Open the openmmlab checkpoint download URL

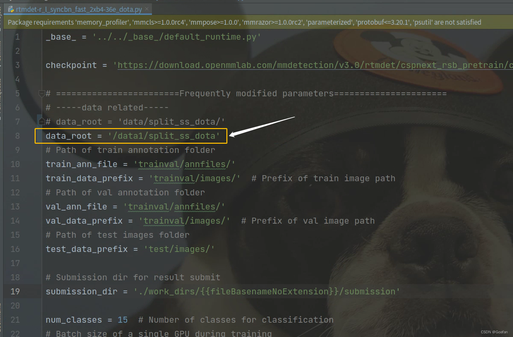pos(315,65)
